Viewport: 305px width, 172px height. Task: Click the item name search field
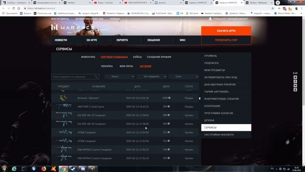click(x=75, y=76)
